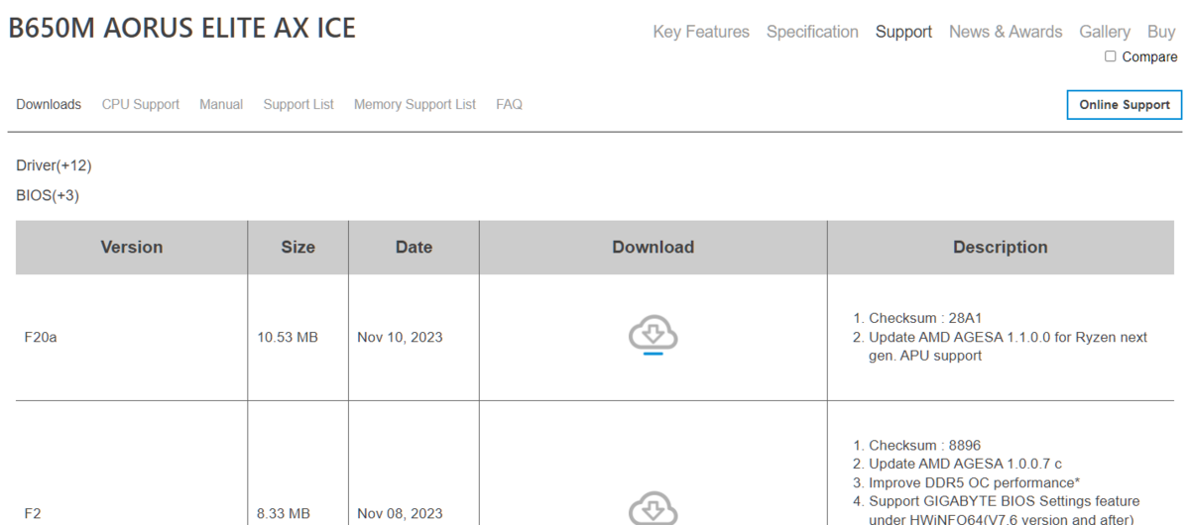
Task: Open the Manual sub-tab
Action: tap(221, 104)
